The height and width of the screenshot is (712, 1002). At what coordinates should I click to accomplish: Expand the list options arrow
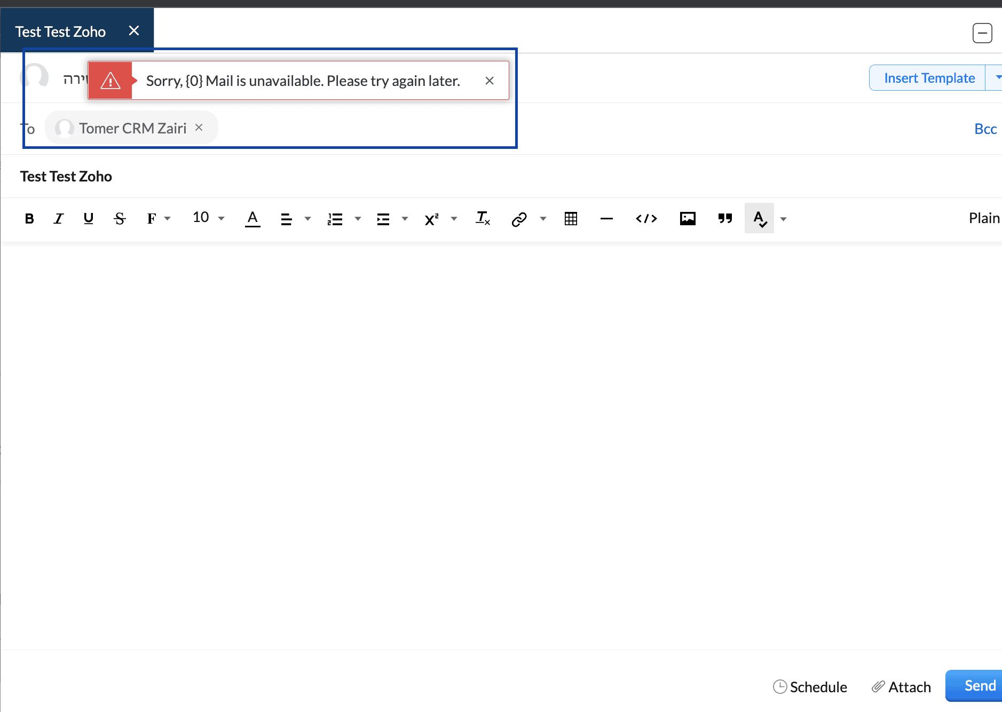point(358,219)
